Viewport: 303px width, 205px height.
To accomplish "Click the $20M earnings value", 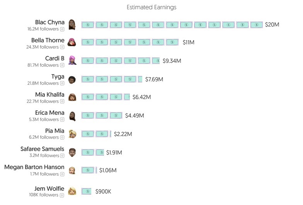I will pyautogui.click(x=272, y=25).
